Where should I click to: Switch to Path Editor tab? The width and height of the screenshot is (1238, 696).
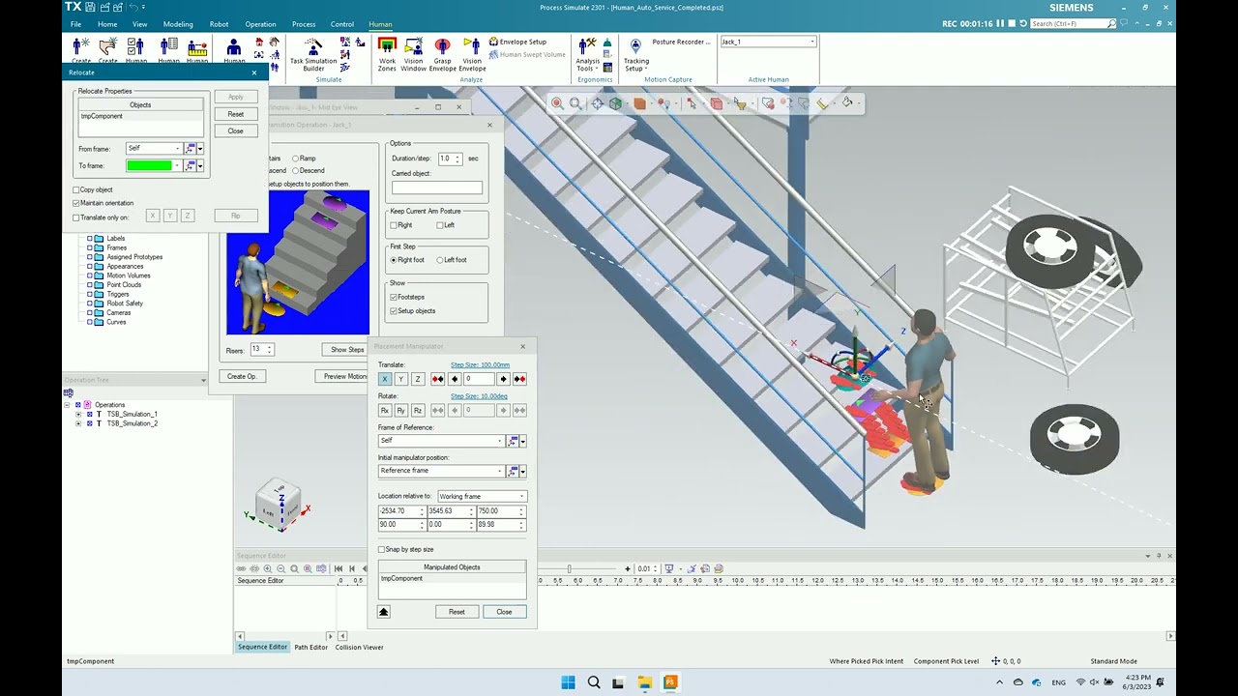pyautogui.click(x=311, y=648)
